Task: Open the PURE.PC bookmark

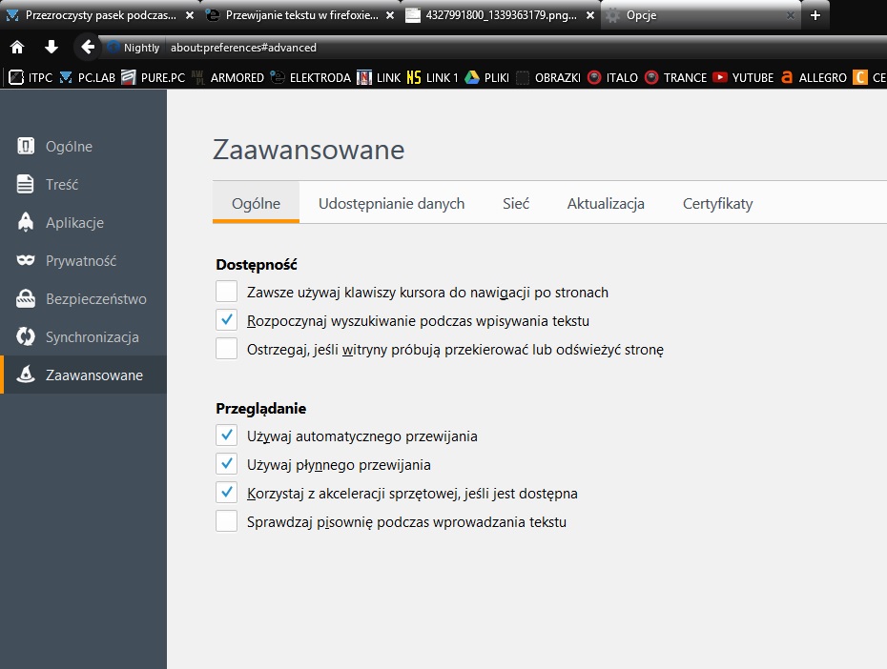Action: [154, 77]
